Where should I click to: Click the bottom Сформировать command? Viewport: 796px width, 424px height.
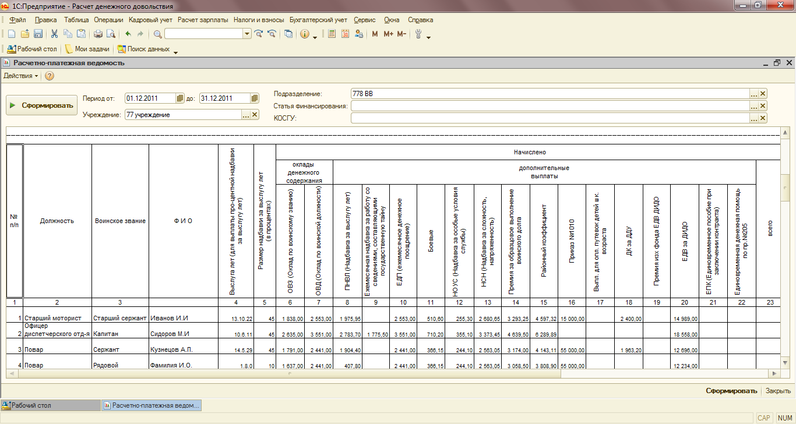coord(731,391)
